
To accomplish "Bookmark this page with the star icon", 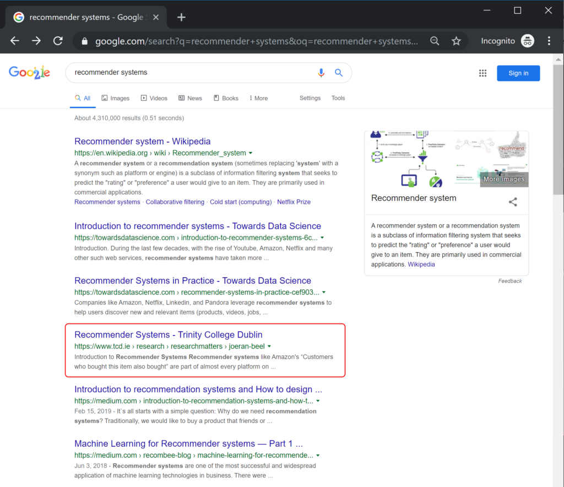I will tap(456, 41).
